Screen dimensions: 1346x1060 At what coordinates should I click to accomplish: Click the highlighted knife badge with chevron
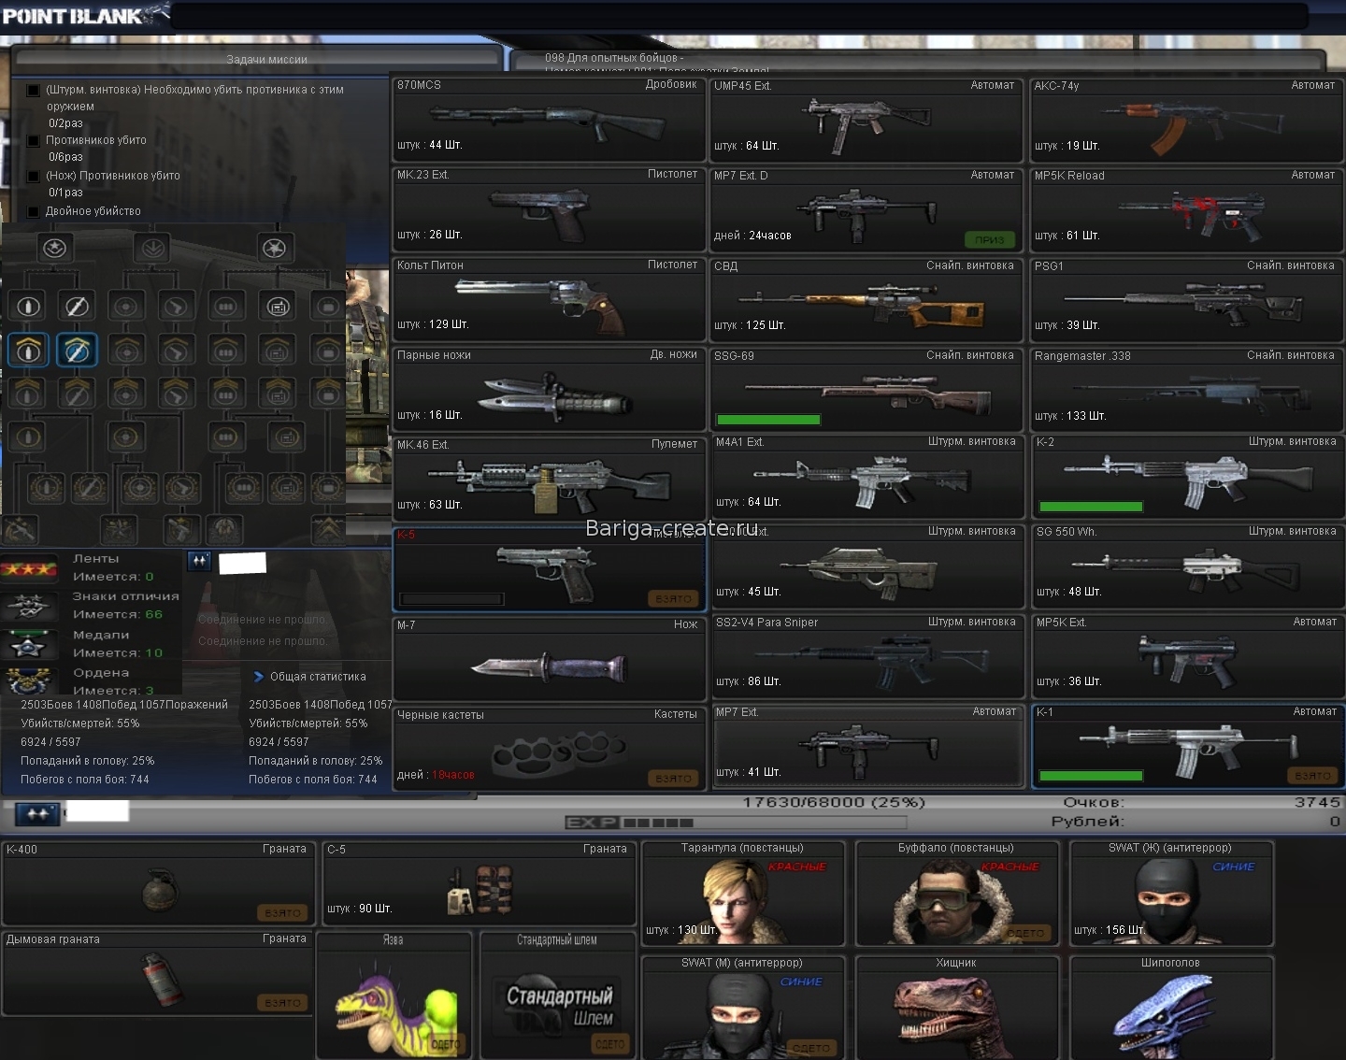click(x=77, y=350)
